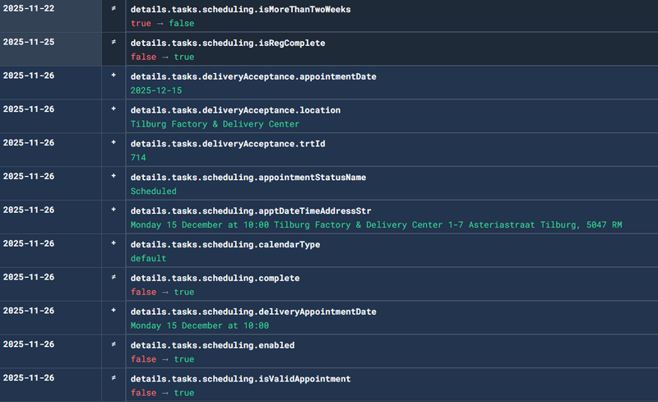This screenshot has height=402, width=658.
Task: Click the changed icon for isValidAppointment row
Action: pos(114,377)
